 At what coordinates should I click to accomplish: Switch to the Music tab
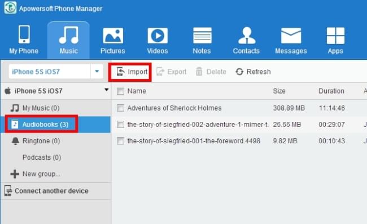(68, 39)
